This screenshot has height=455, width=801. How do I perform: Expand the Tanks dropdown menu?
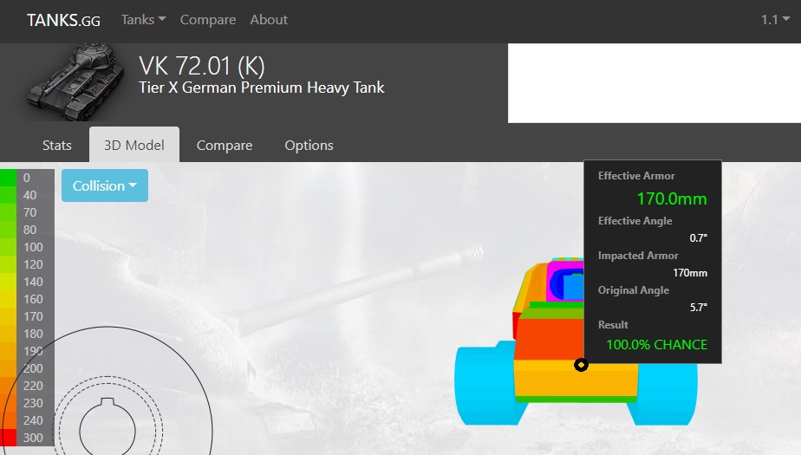(143, 19)
